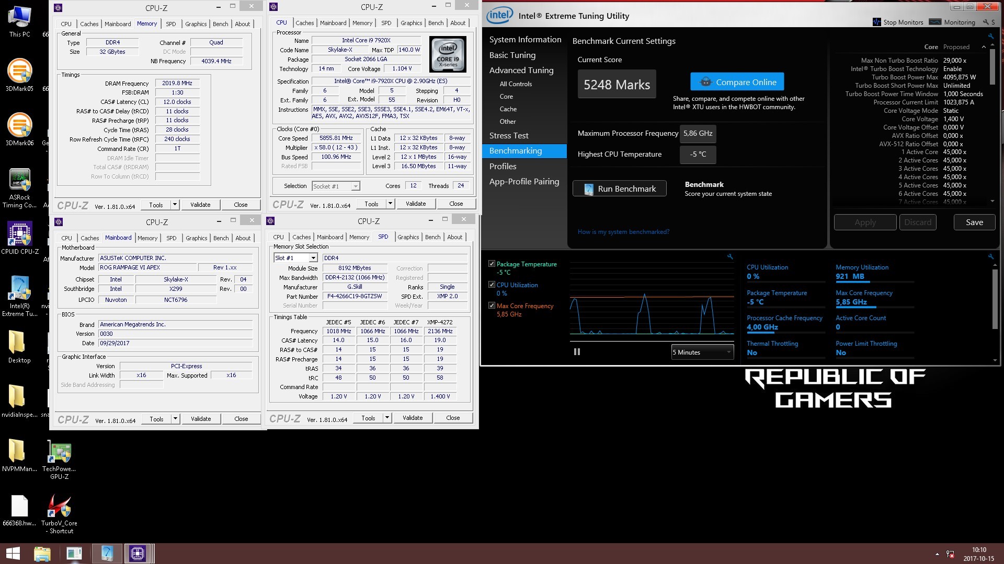Viewport: 1004px width, 564px height.
Task: Click Close in the SPD CPU-Z window
Action: click(453, 418)
